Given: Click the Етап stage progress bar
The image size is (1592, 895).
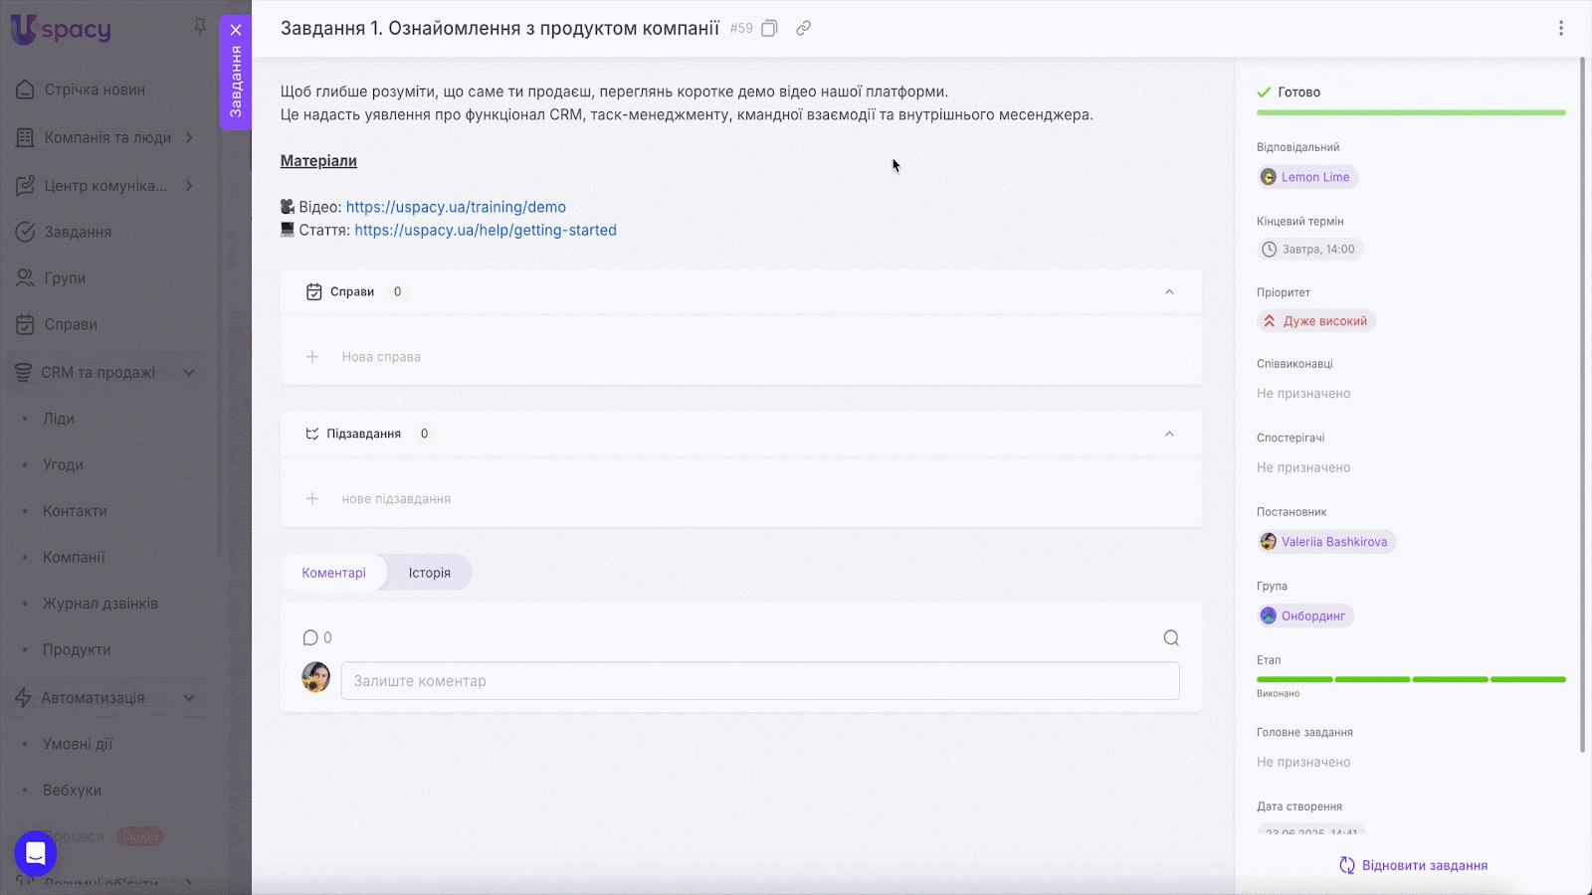Looking at the screenshot, I should (x=1411, y=679).
